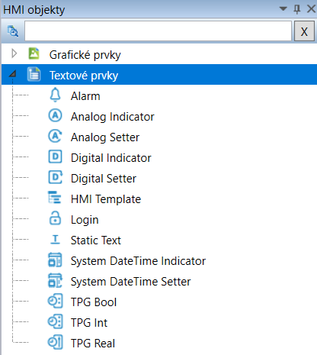This screenshot has height=355, width=317.
Task: Collapse the Textové prvky tree node
Action: click(13, 74)
